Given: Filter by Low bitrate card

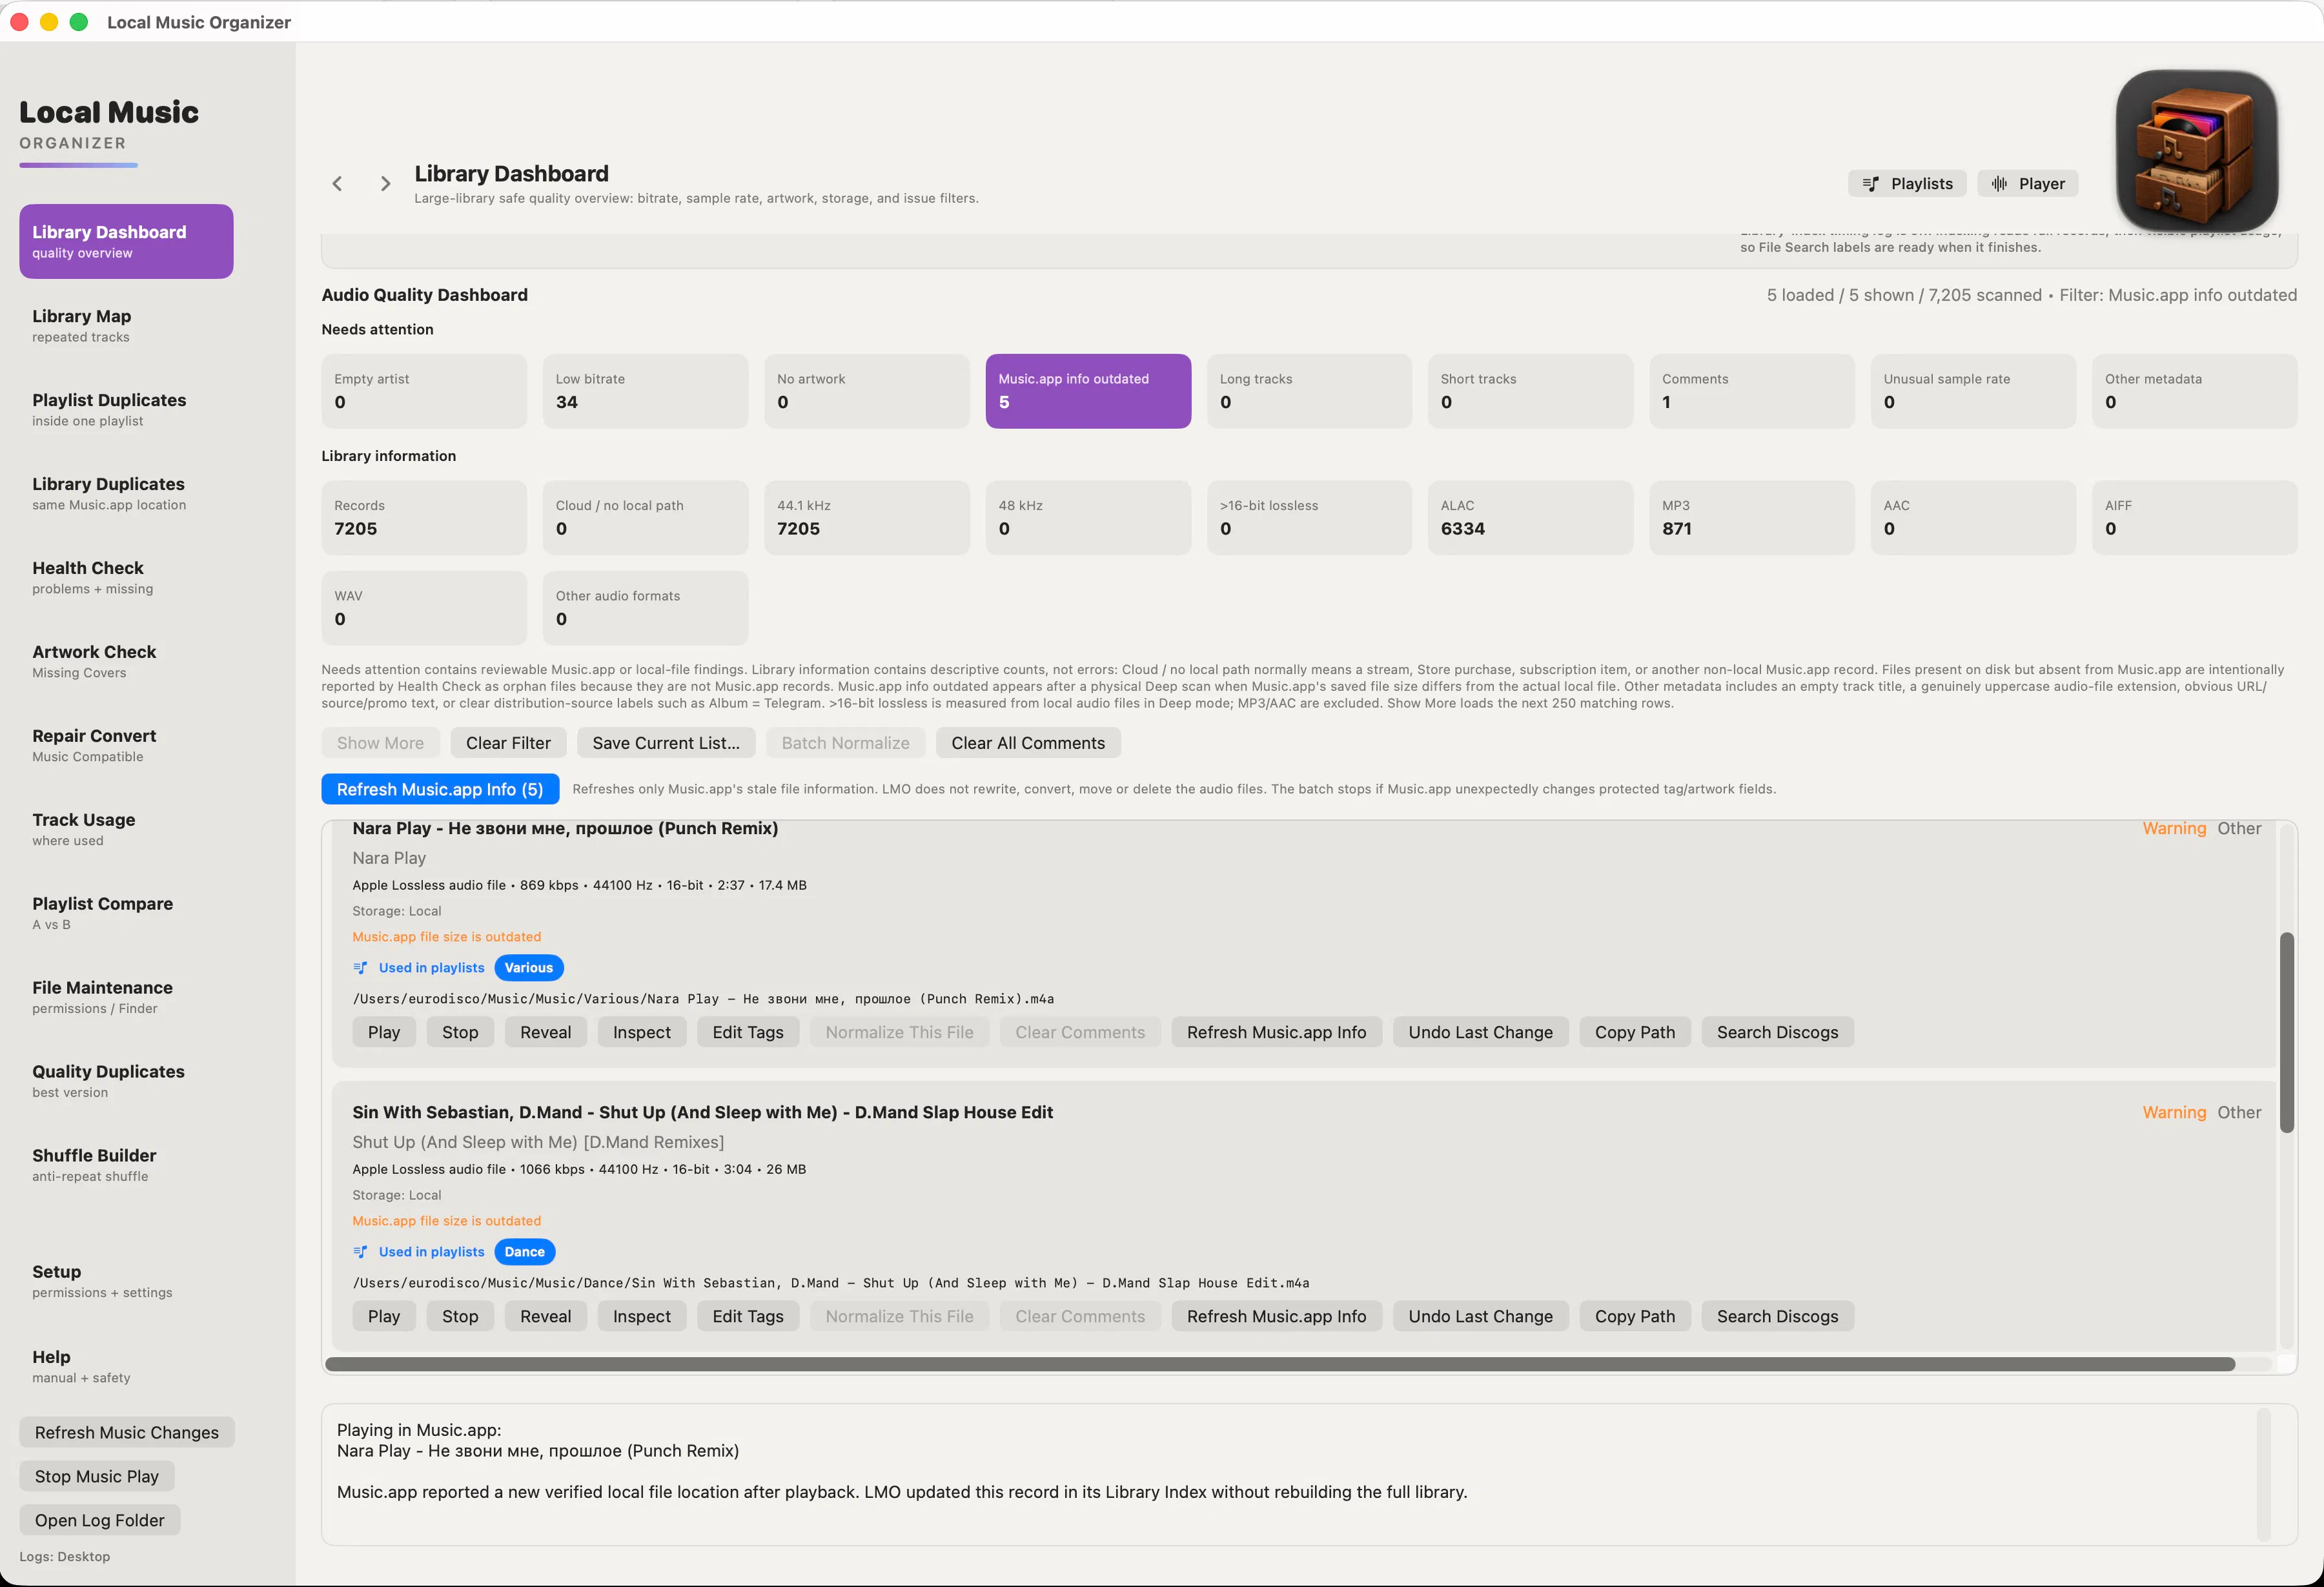Looking at the screenshot, I should [x=646, y=391].
